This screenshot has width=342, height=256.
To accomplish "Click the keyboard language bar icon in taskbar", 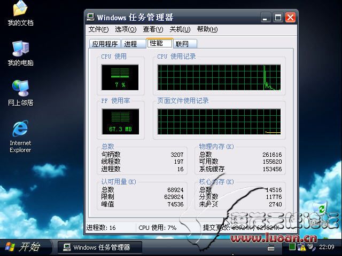I will pos(271,247).
